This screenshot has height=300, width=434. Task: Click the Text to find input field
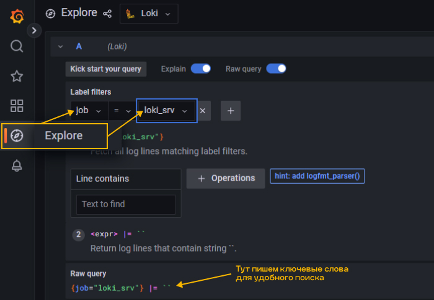pyautogui.click(x=126, y=204)
